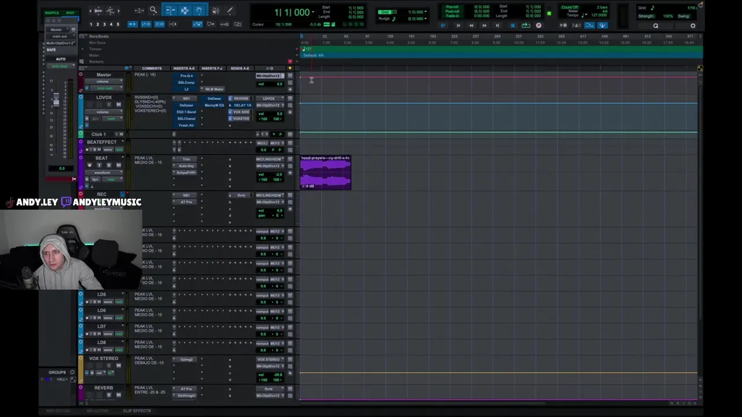Image resolution: width=742 pixels, height=417 pixels.
Task: Open BEAT track waveform view dropdown
Action: 103,173
